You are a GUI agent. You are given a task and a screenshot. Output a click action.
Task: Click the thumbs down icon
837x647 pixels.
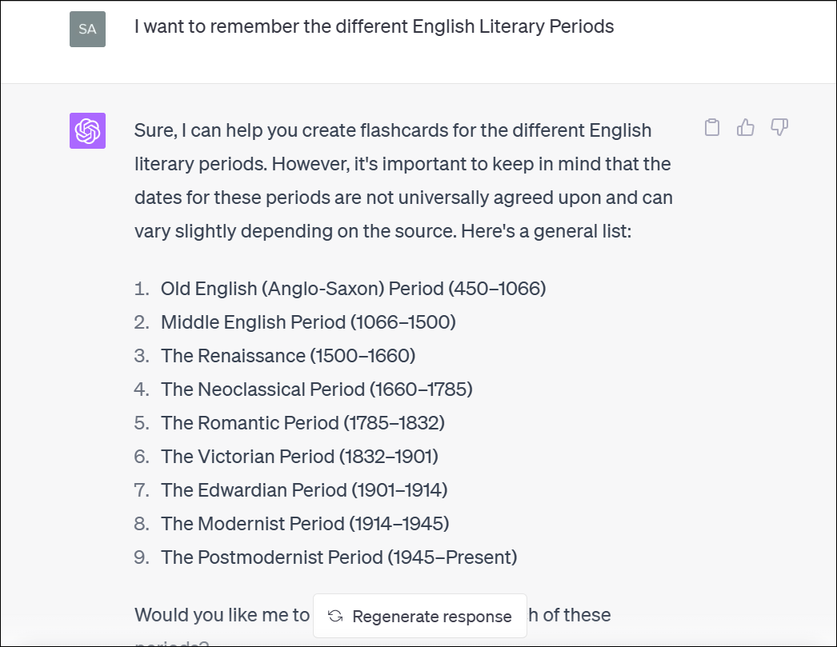(779, 128)
